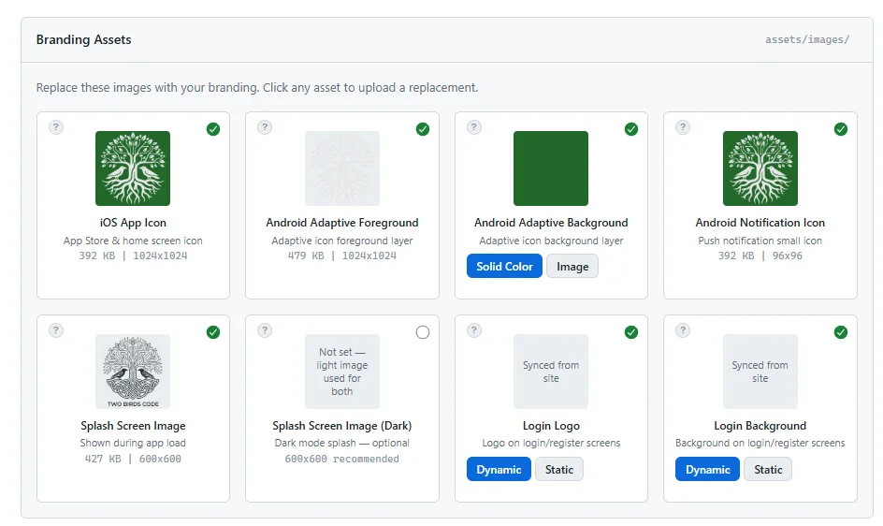883x526 pixels.
Task: Click '392 KB | 96x96' file info
Action: pyautogui.click(x=760, y=256)
